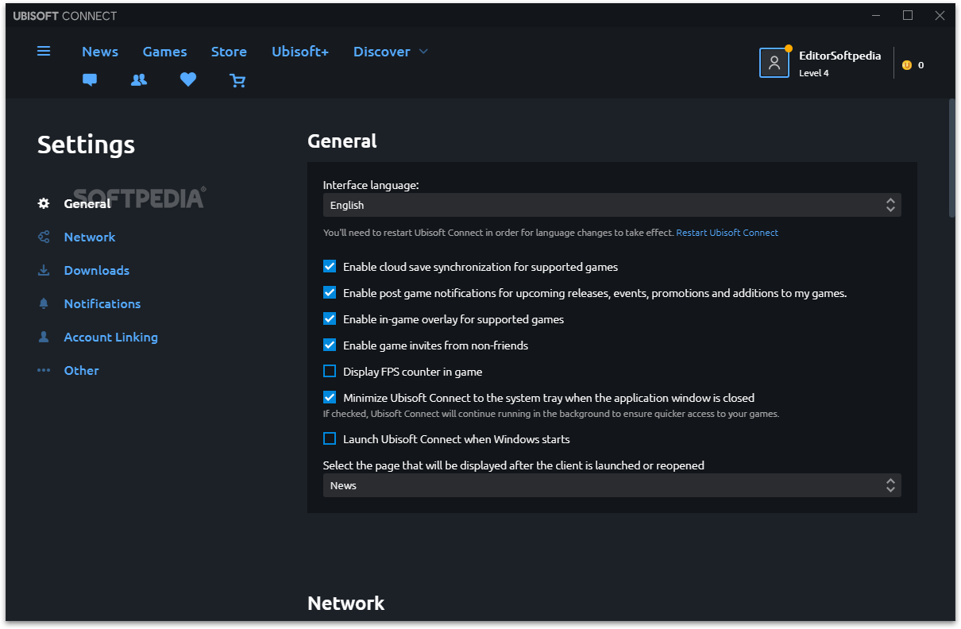
Task: Click the Network share icon in sidebar
Action: tap(44, 237)
